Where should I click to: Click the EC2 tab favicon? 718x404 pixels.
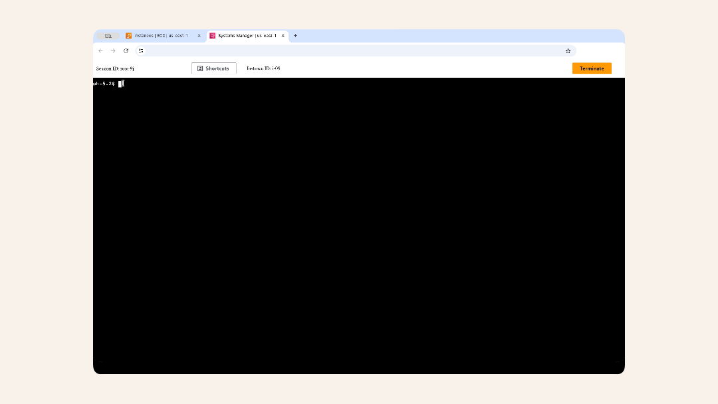(x=130, y=35)
